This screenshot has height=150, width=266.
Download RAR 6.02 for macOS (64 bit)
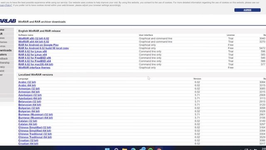click(36, 64)
